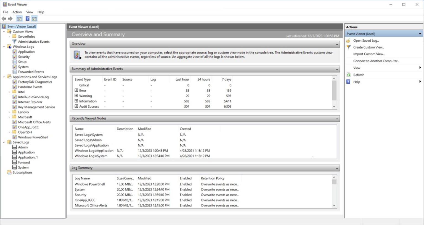The height and width of the screenshot is (225, 424).
Task: Click Connect to Another Computer
Action: (376, 61)
